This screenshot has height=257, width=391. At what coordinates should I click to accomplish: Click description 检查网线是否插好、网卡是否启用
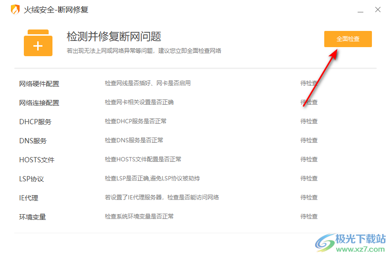coord(148,83)
